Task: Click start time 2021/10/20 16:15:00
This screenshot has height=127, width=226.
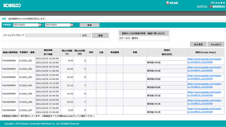Action: coord(47,91)
